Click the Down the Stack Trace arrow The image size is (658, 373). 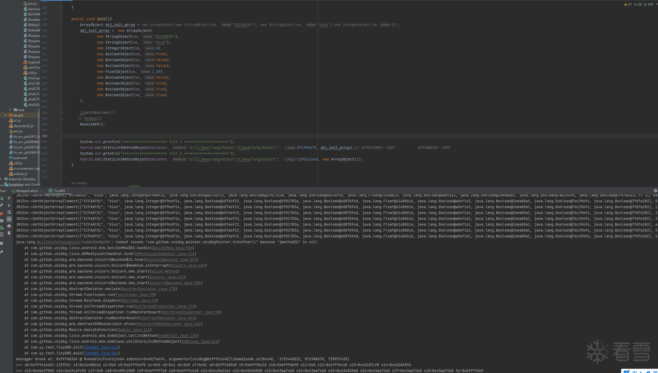[9, 205]
